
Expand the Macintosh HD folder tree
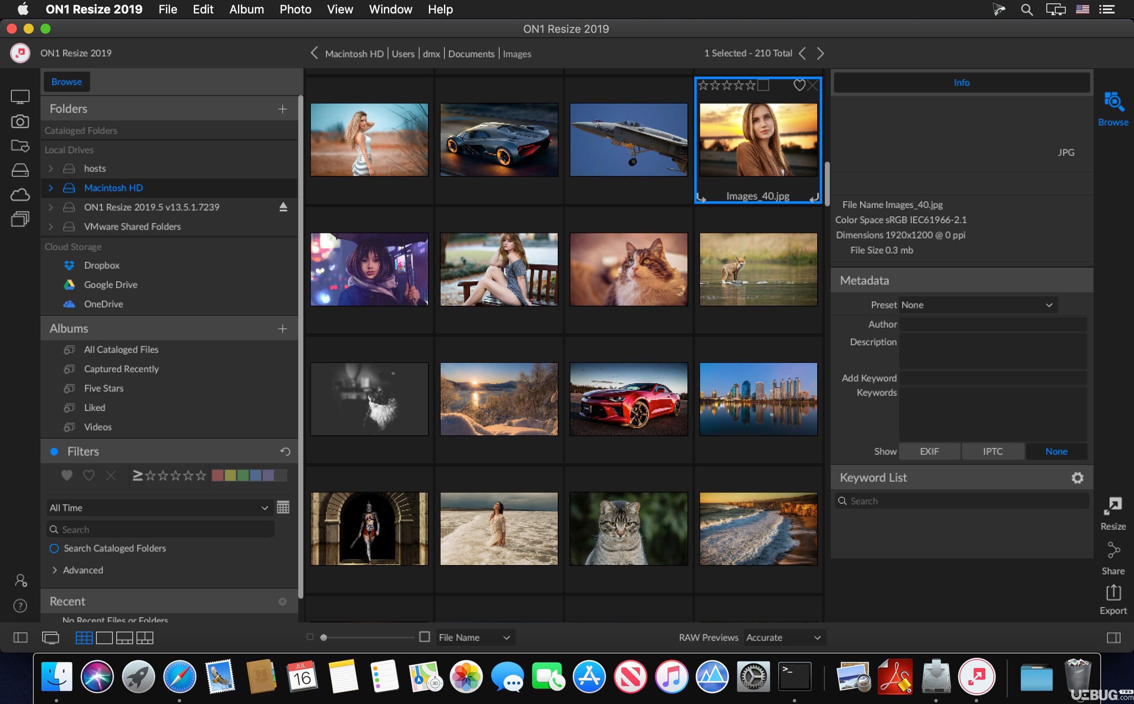[49, 187]
